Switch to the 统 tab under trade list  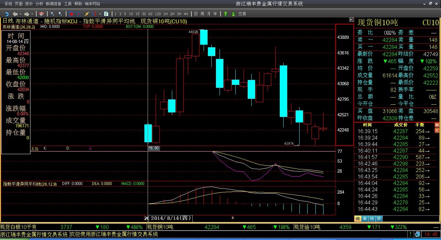(372, 218)
